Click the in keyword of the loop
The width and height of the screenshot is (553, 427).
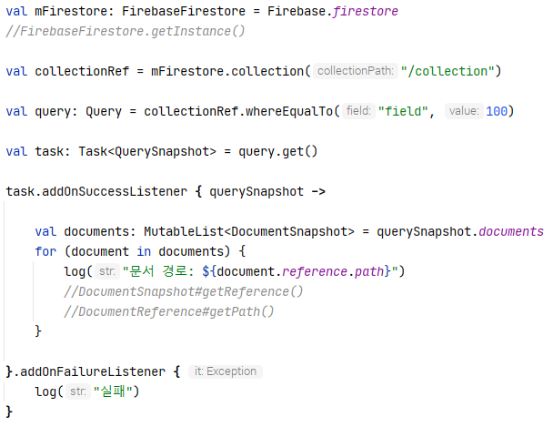tap(144, 251)
